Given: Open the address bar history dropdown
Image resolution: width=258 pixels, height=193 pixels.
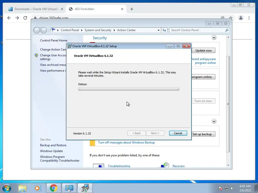Looking at the screenshot, I should tap(158, 30).
